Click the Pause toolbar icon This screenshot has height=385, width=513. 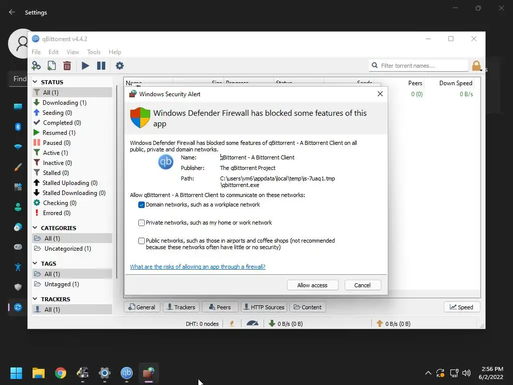[101, 66]
